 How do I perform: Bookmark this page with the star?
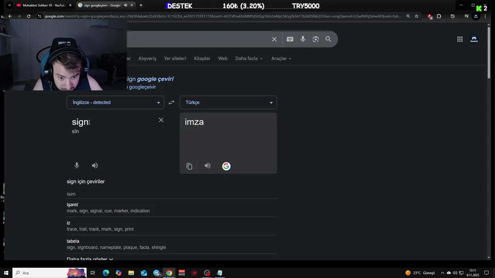pyautogui.click(x=416, y=16)
